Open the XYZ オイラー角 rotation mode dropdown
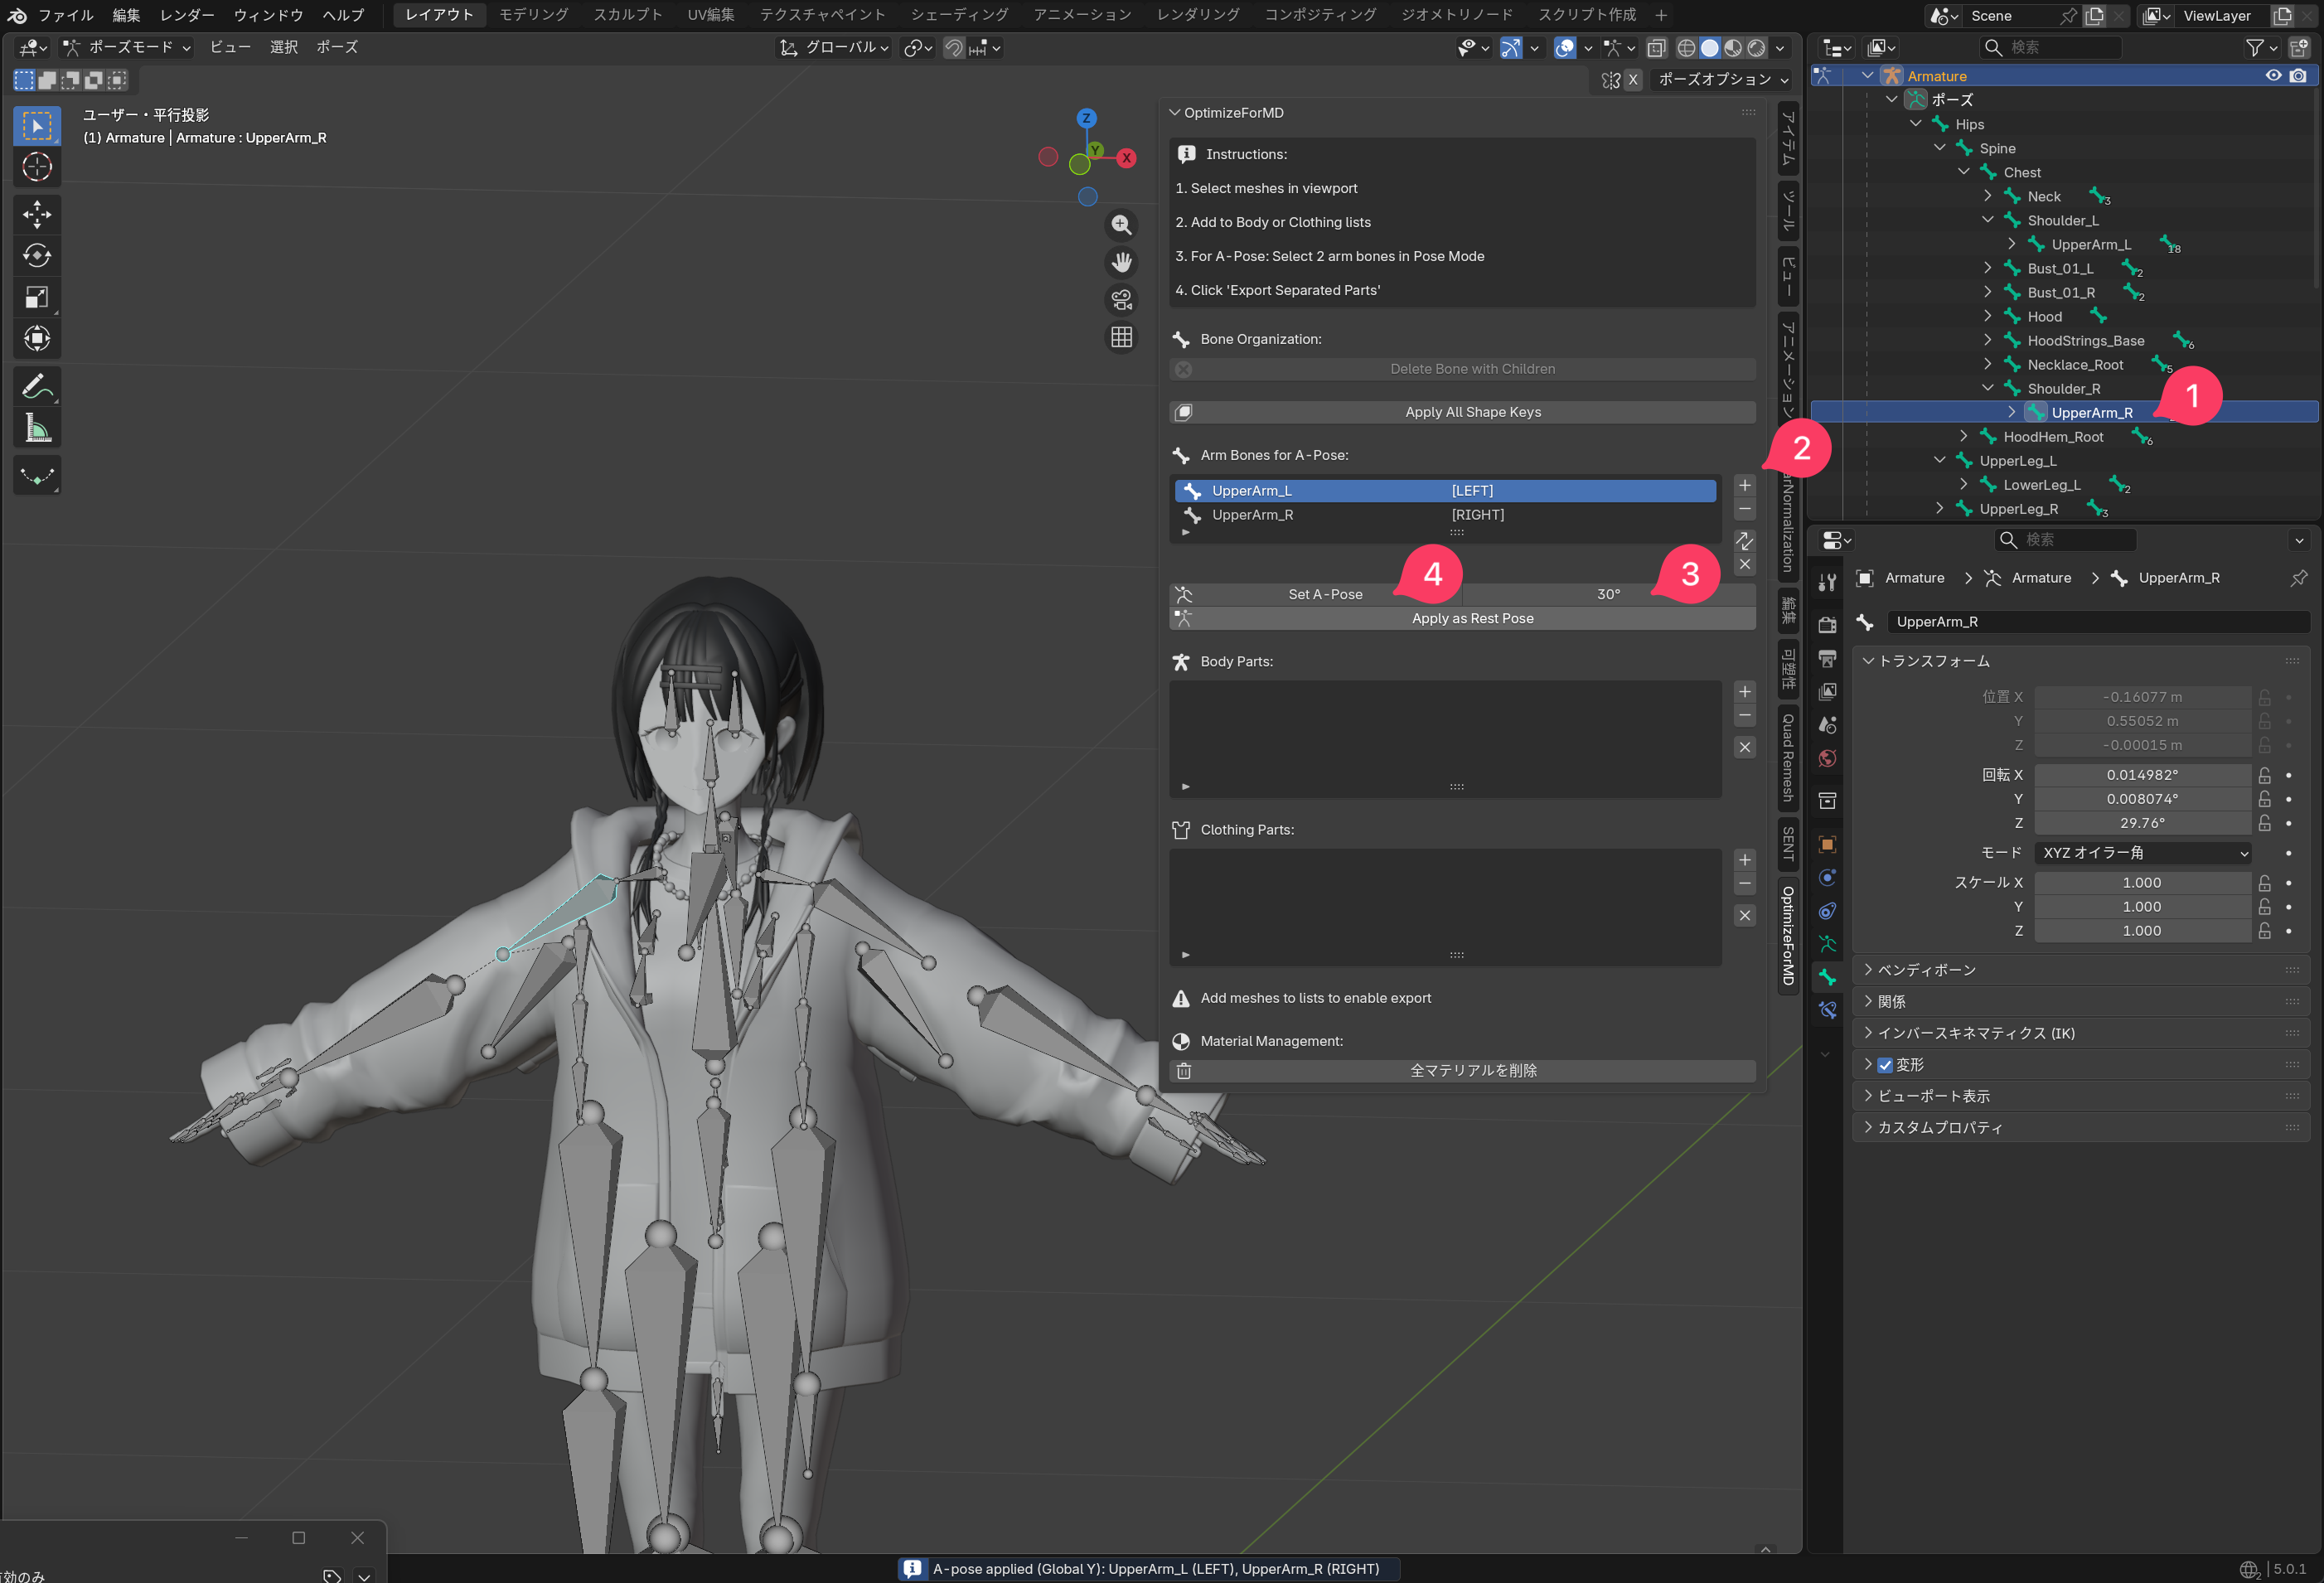This screenshot has height=1583, width=2324. point(2144,853)
